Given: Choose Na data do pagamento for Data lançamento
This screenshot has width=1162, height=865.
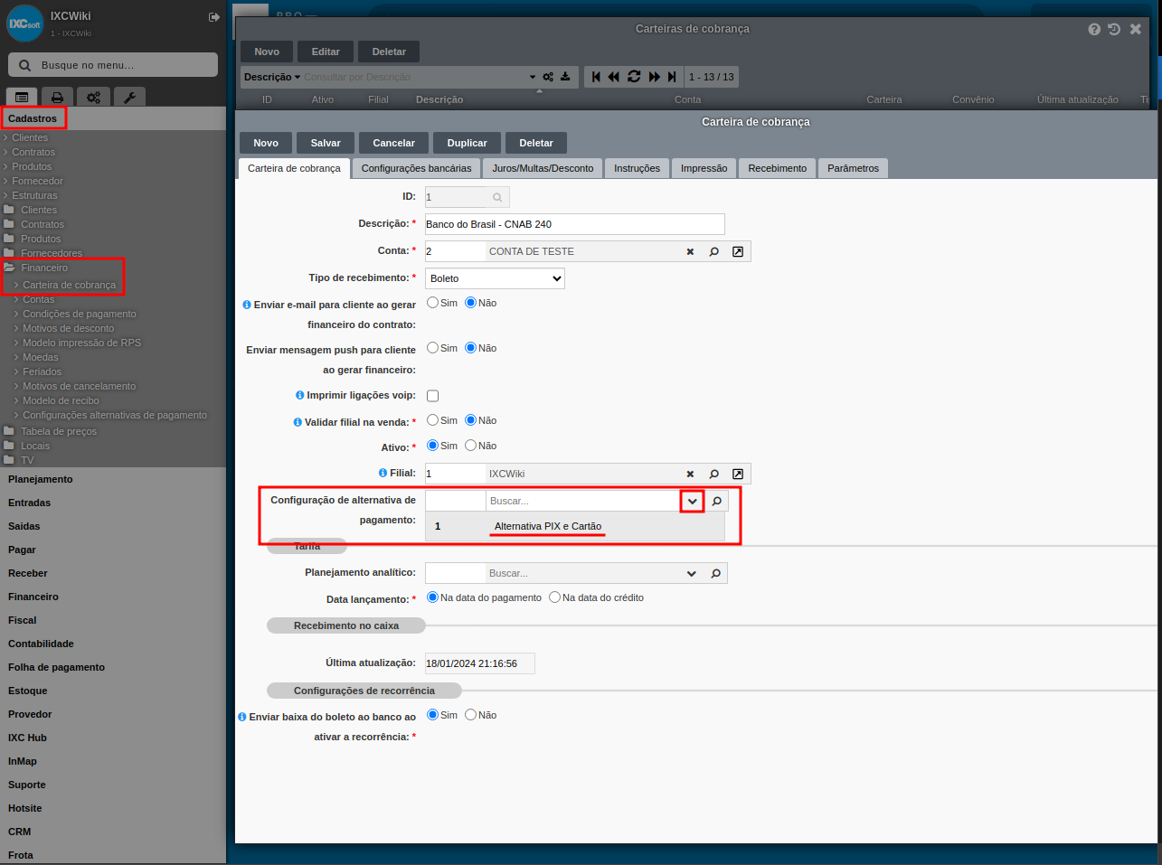Looking at the screenshot, I should point(432,597).
